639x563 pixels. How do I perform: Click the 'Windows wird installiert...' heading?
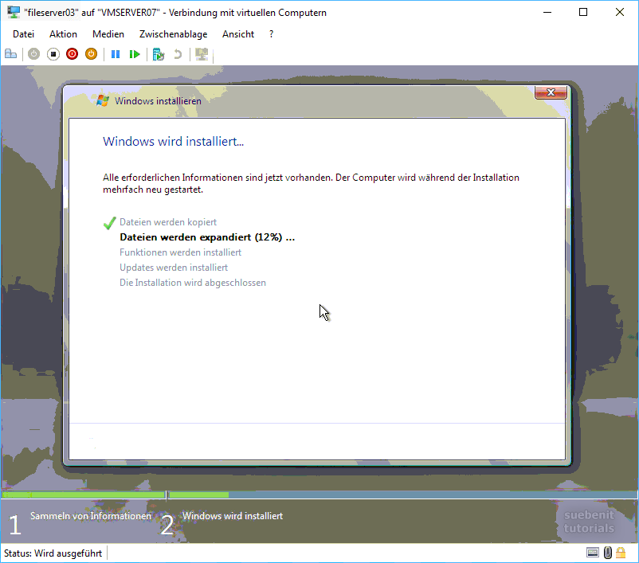point(173,142)
